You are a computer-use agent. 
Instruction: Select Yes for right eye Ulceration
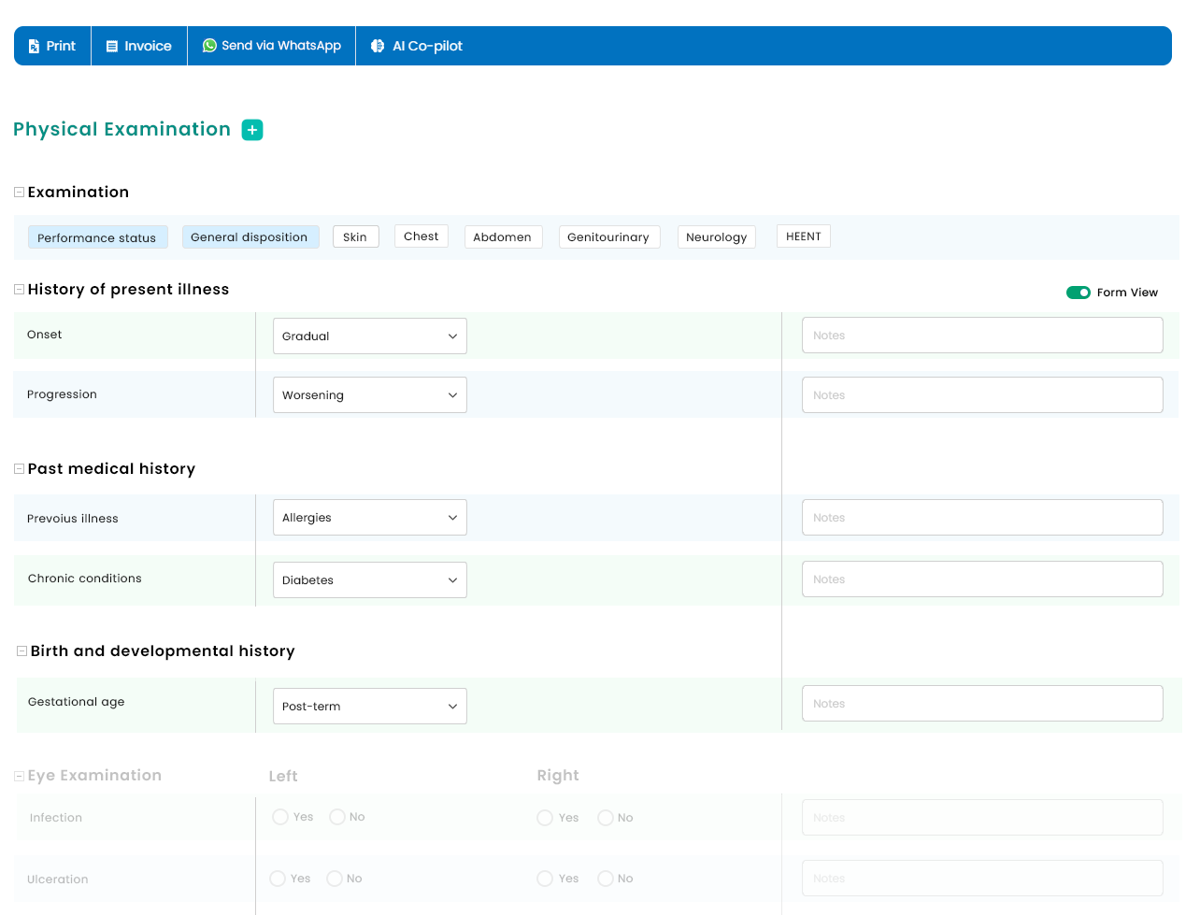tap(545, 879)
